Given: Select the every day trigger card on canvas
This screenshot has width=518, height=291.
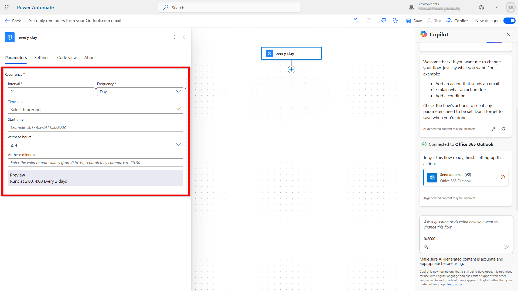Looking at the screenshot, I should click(x=291, y=53).
